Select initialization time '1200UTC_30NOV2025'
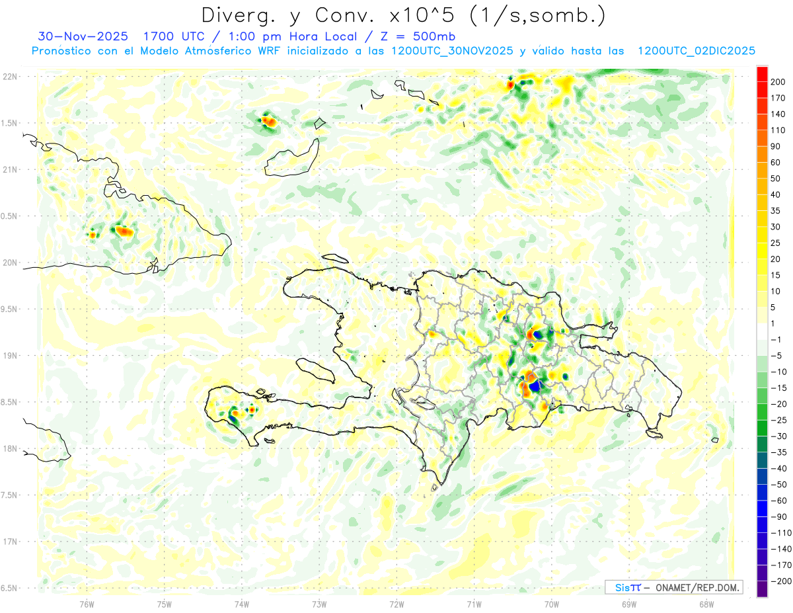The image size is (793, 613). pos(452,51)
